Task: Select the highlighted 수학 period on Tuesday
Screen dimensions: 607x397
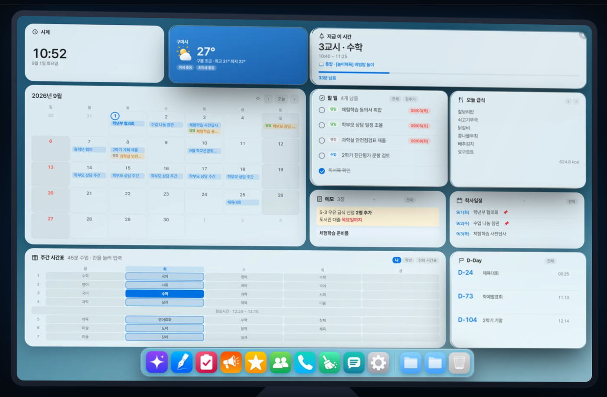Action: (x=165, y=294)
